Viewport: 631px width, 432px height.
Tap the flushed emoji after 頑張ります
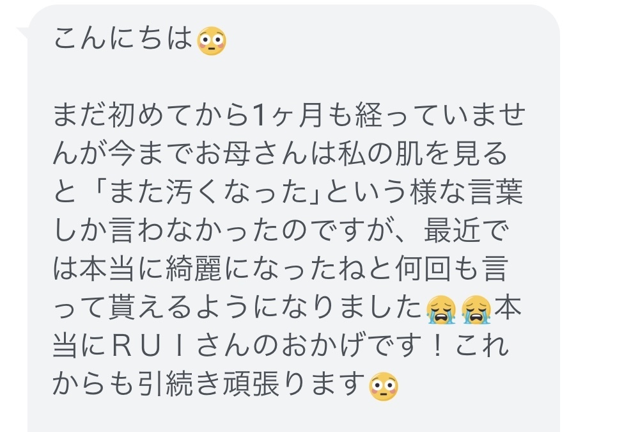383,386
